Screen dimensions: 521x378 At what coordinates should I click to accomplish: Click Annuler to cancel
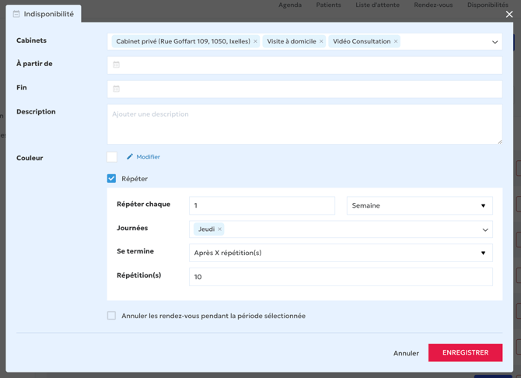pyautogui.click(x=406, y=353)
